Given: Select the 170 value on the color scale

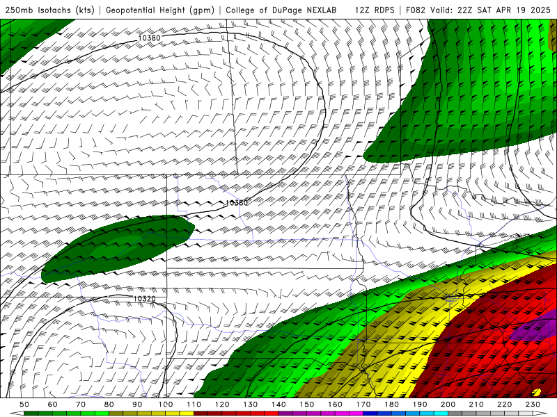Looking at the screenshot, I should pyautogui.click(x=363, y=404).
